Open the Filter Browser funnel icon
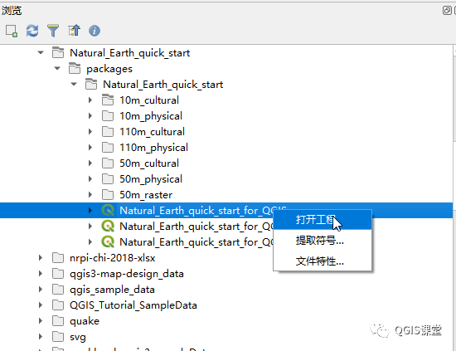The image size is (456, 351). [53, 31]
